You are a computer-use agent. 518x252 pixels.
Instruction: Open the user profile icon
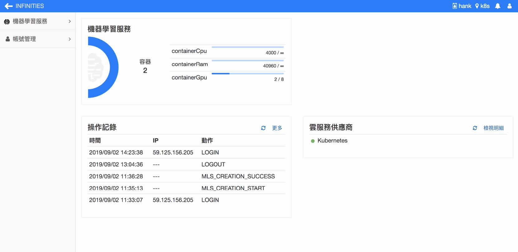point(510,6)
